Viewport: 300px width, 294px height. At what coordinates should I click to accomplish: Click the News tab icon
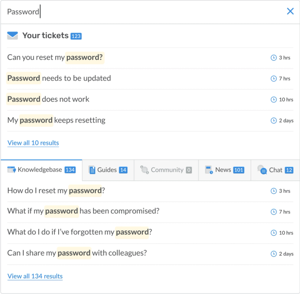click(209, 170)
